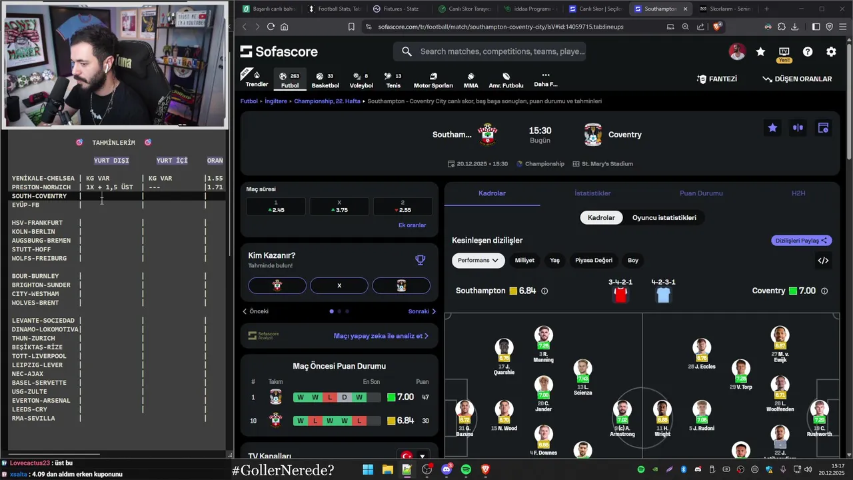Switch to the Football Stats browser tab
853x480 pixels.
[x=333, y=9]
